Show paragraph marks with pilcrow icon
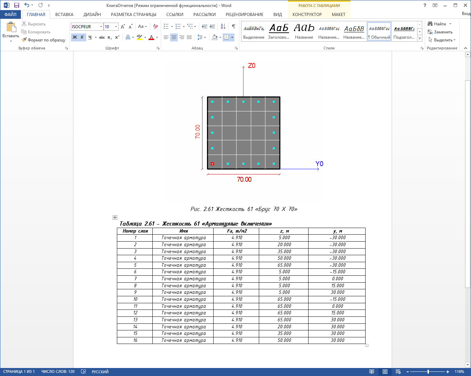This screenshot has width=471, height=376. [x=234, y=26]
